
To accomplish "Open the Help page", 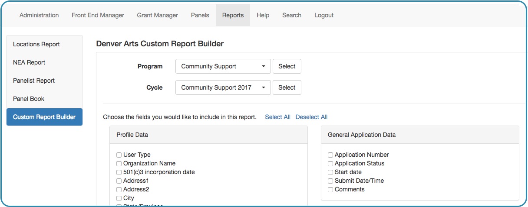I will (263, 15).
